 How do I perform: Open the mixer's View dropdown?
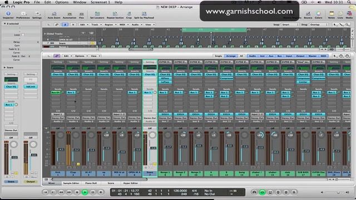(95, 56)
